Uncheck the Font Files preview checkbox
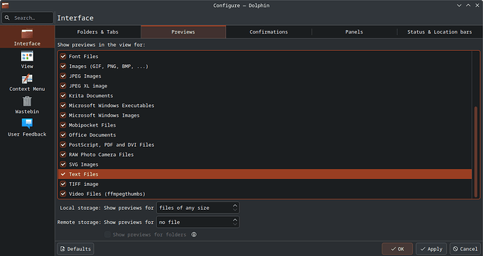 coord(63,57)
